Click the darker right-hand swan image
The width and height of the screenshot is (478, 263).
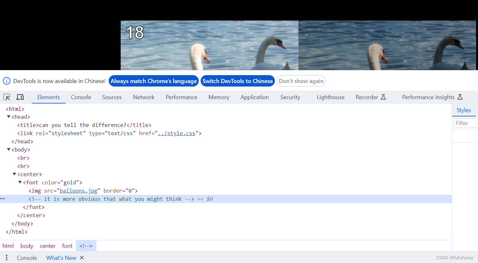click(387, 45)
